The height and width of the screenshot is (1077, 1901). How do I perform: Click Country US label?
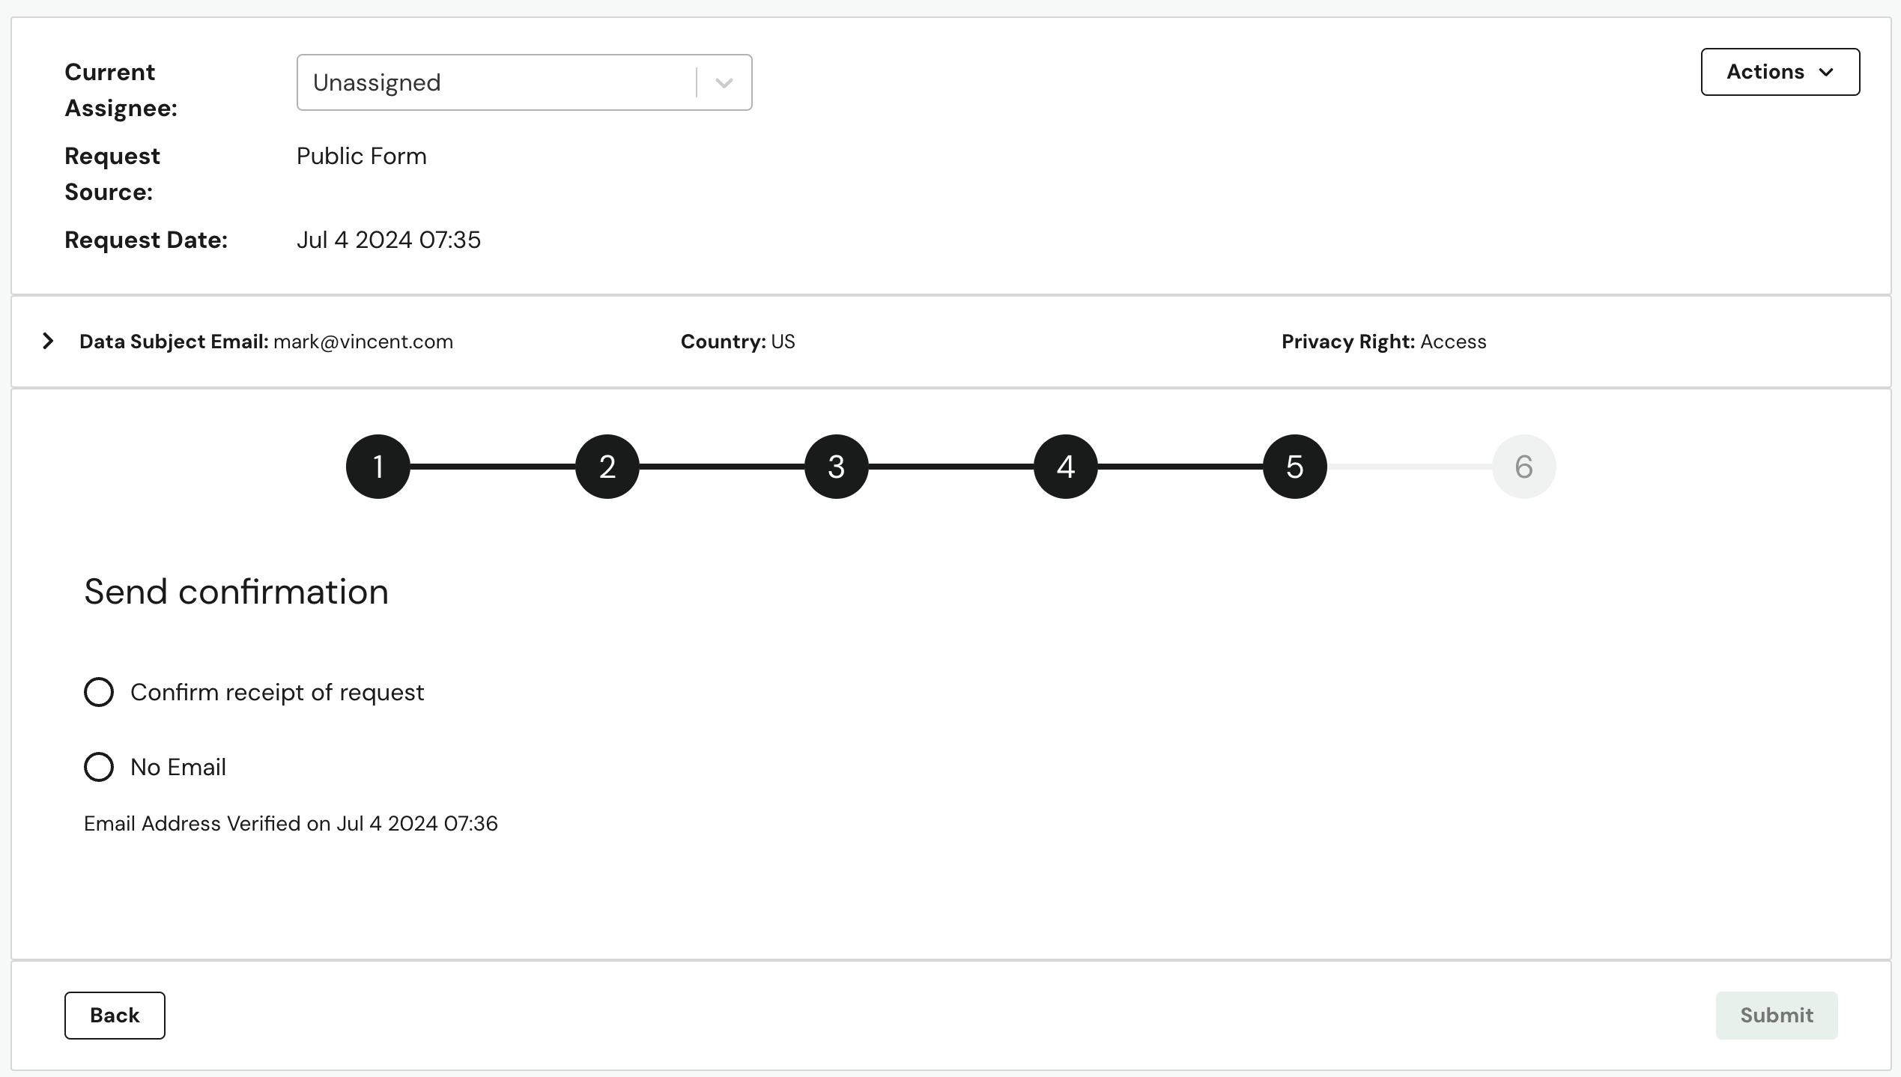pyautogui.click(x=739, y=341)
